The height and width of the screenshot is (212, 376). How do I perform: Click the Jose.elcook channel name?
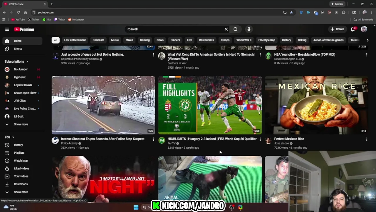[x=282, y=143]
